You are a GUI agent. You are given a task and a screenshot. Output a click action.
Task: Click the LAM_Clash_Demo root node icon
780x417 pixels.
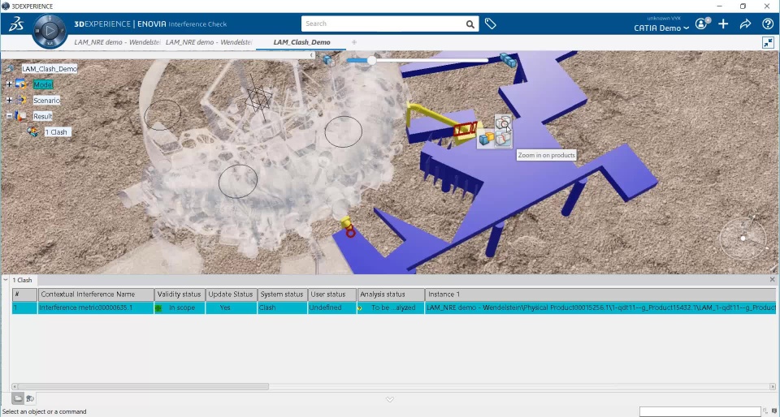(10, 68)
